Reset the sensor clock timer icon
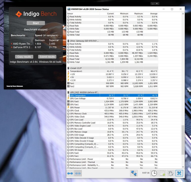 (154, 173)
